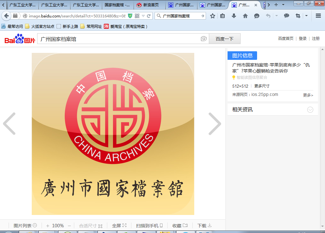
Task: Click the 百度一下 search button
Action: [224, 39]
